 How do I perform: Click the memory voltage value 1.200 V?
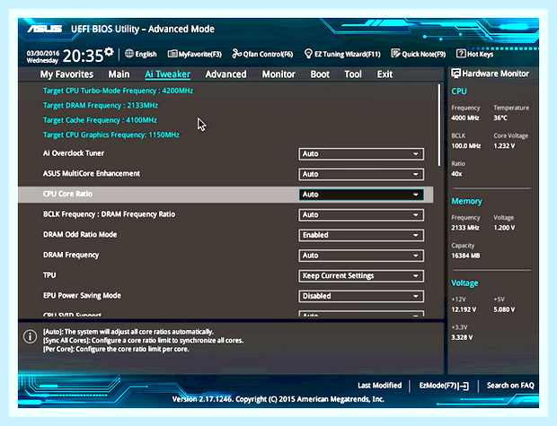click(504, 228)
